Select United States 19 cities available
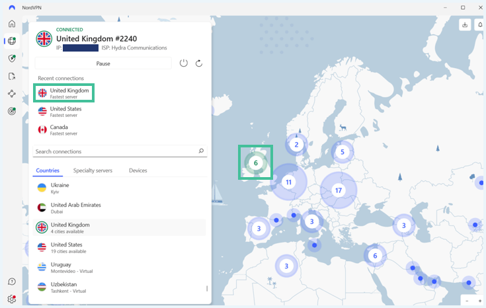 tap(119, 248)
